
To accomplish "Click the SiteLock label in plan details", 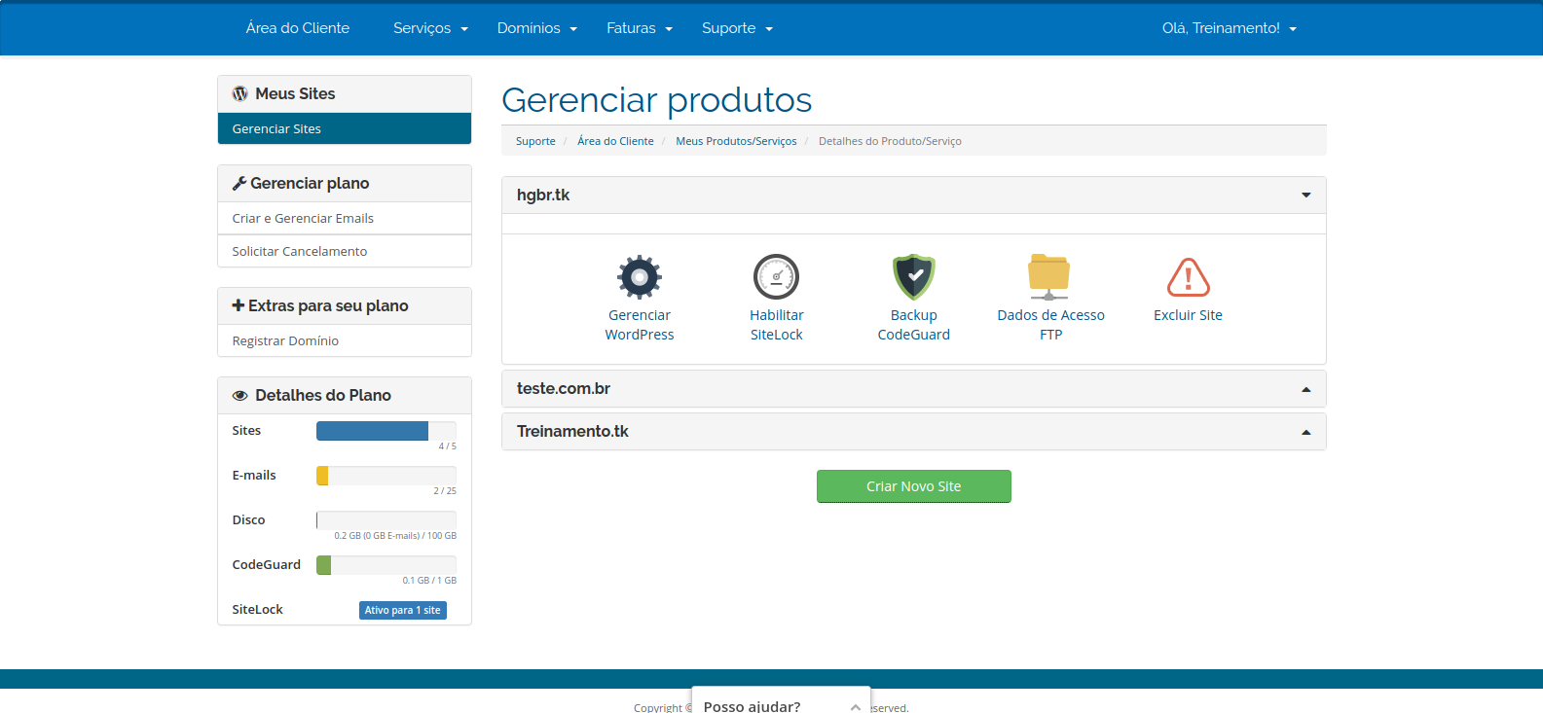I will click(257, 610).
